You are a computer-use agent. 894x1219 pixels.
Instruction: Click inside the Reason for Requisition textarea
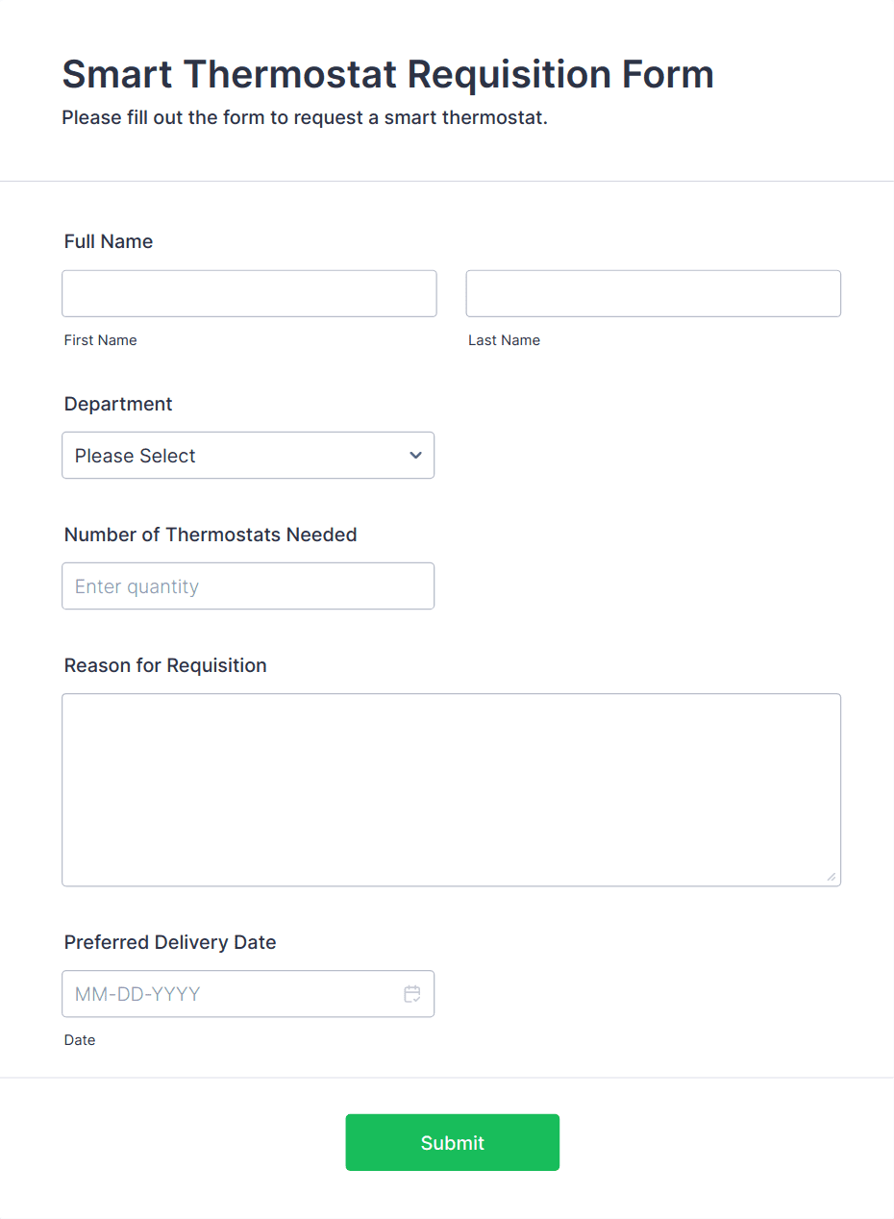(x=451, y=789)
